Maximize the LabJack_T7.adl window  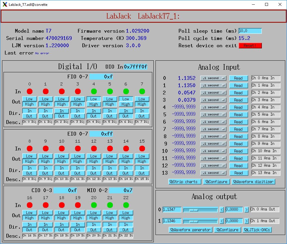(x=267, y=4)
